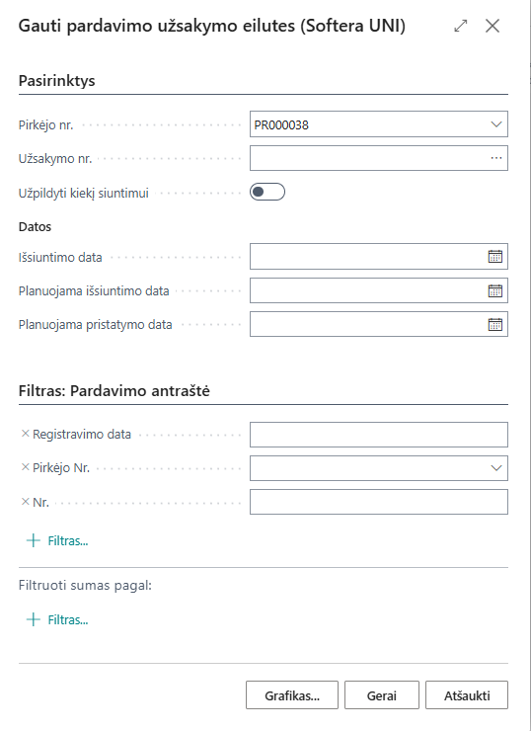Open calendar for Planuojama išsiuntimo data
Viewport: 531px width, 731px height.
coord(495,290)
